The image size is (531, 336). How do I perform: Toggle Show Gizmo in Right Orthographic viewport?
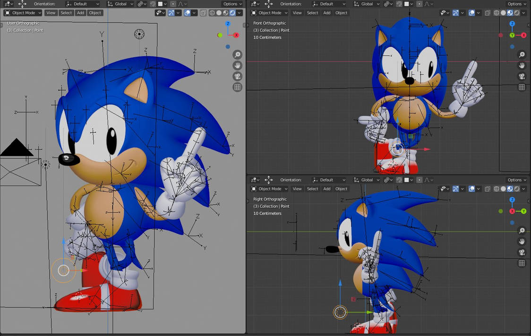(455, 189)
